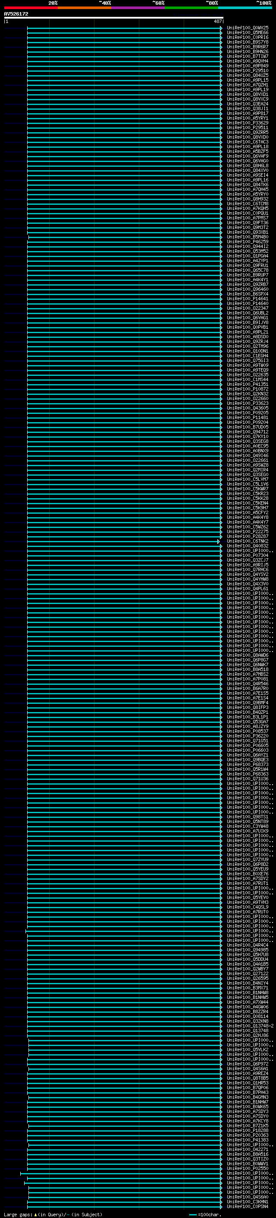This screenshot has width=276, height=1218.
Task: Select the UniRef100_P02550 label
Action: click(x=248, y=1168)
